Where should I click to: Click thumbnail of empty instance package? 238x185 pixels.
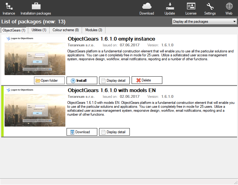coord(35,55)
